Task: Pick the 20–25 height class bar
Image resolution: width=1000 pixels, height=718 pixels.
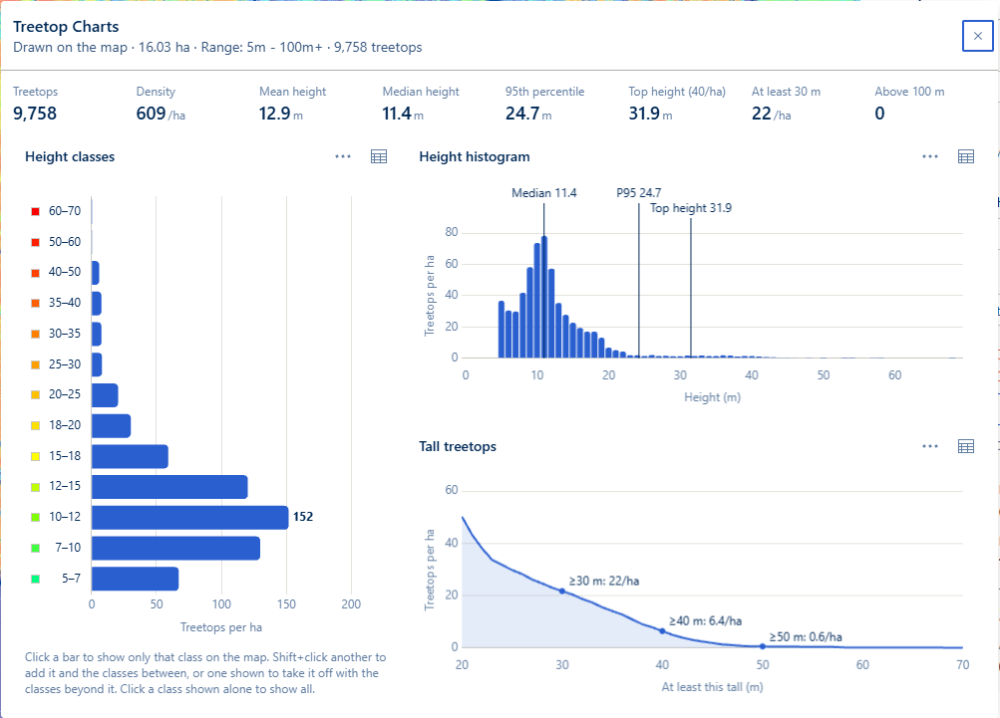Action: tap(106, 395)
